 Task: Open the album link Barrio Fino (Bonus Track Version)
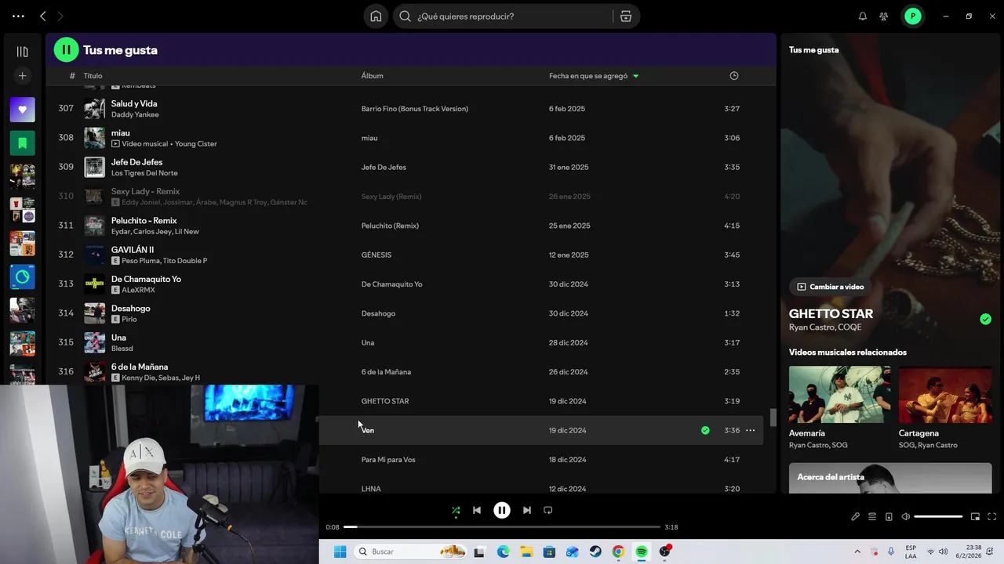pyautogui.click(x=415, y=109)
